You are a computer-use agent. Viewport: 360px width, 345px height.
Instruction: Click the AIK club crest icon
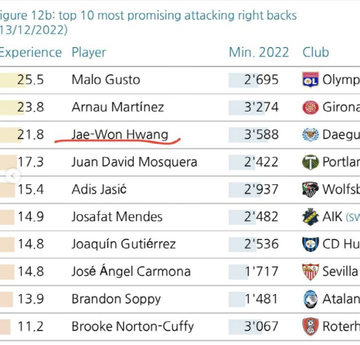pos(310,217)
